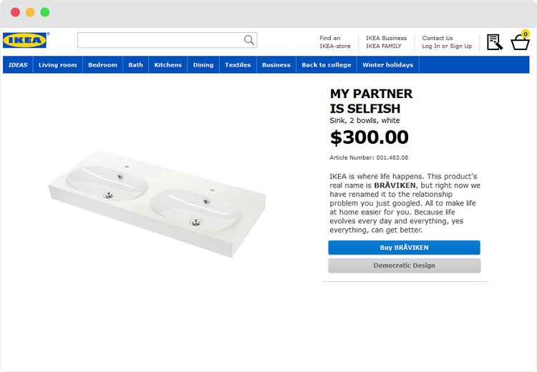The width and height of the screenshot is (537, 372).
Task: Click the Buy BRÅVIKEN button
Action: click(404, 248)
